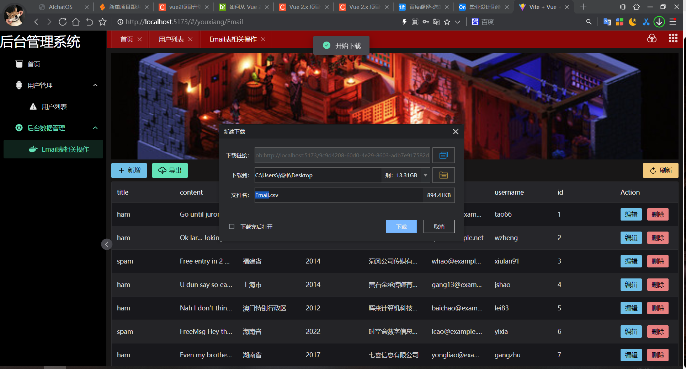Click the 新增 add button
686x369 pixels.
129,170
